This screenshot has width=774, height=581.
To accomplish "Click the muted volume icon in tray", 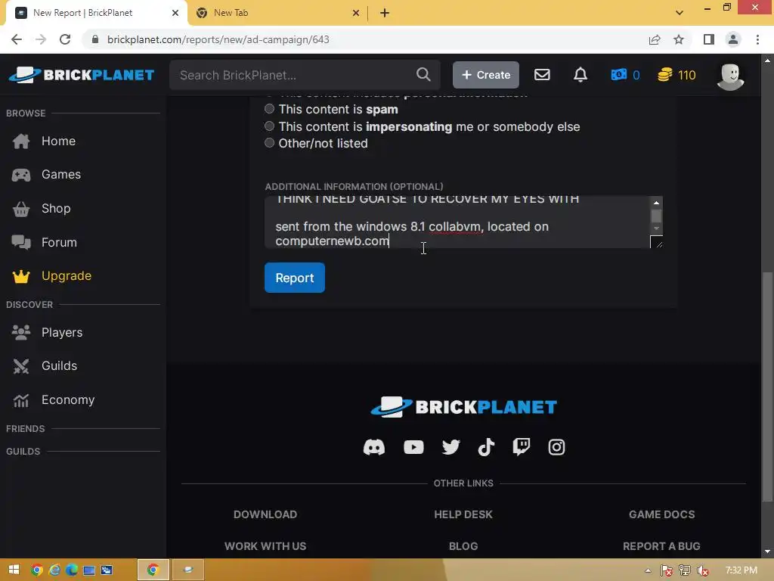I will [703, 570].
